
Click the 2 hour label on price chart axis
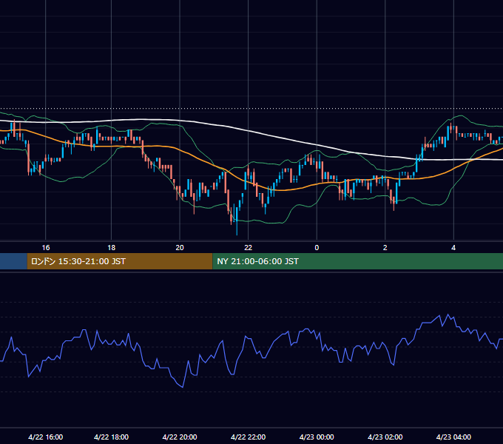click(385, 248)
